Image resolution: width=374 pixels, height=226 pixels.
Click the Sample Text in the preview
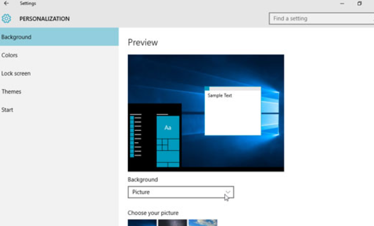(x=220, y=95)
